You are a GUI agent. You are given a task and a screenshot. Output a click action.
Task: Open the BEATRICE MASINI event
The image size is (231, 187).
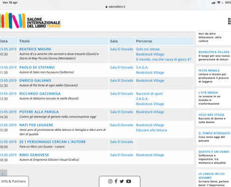click(35, 49)
